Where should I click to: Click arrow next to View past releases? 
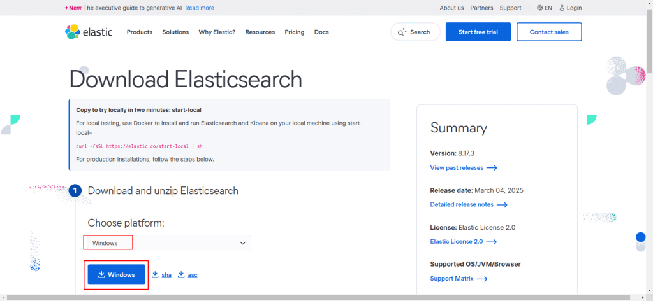pos(492,168)
